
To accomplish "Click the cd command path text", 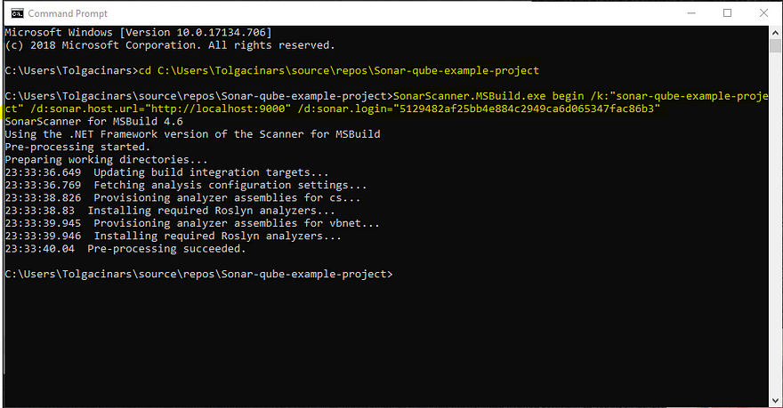I will [x=348, y=71].
